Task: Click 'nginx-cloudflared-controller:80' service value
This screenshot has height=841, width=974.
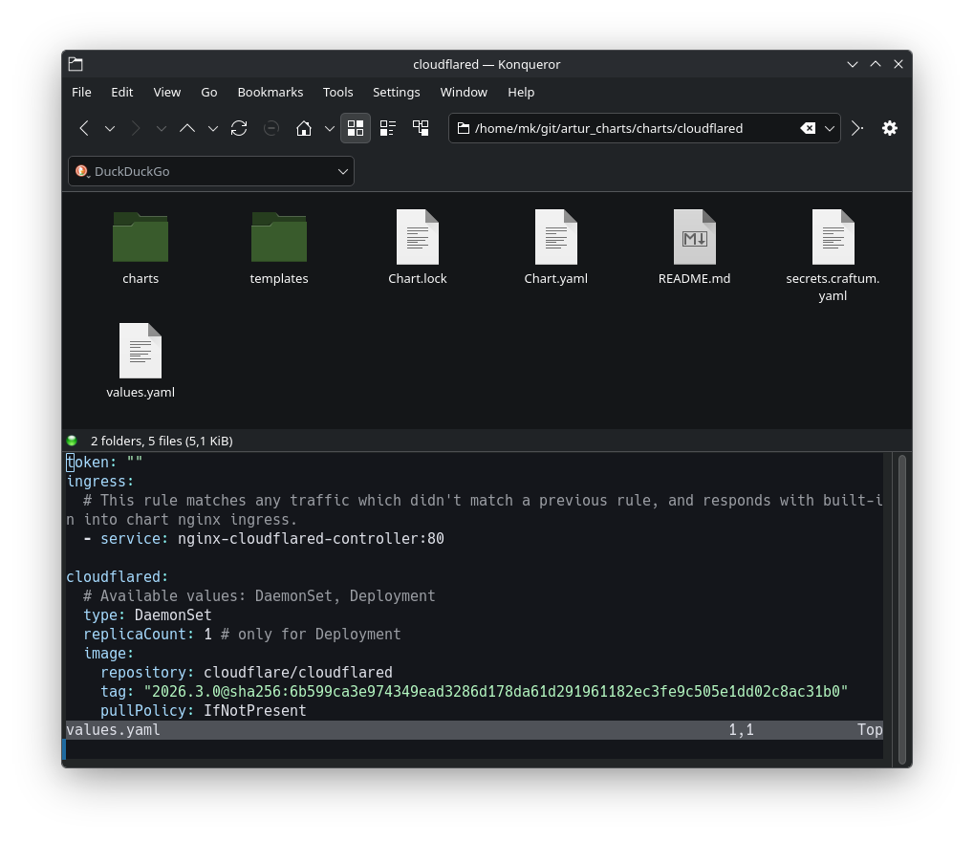Action: pos(311,538)
